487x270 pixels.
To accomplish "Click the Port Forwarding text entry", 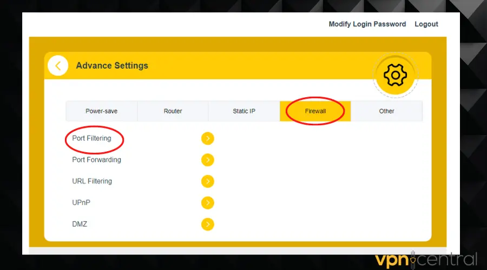I will tap(96, 160).
